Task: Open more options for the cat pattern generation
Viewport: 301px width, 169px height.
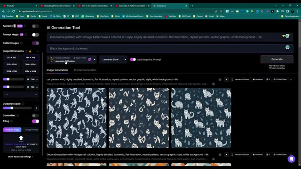Action: [291, 79]
